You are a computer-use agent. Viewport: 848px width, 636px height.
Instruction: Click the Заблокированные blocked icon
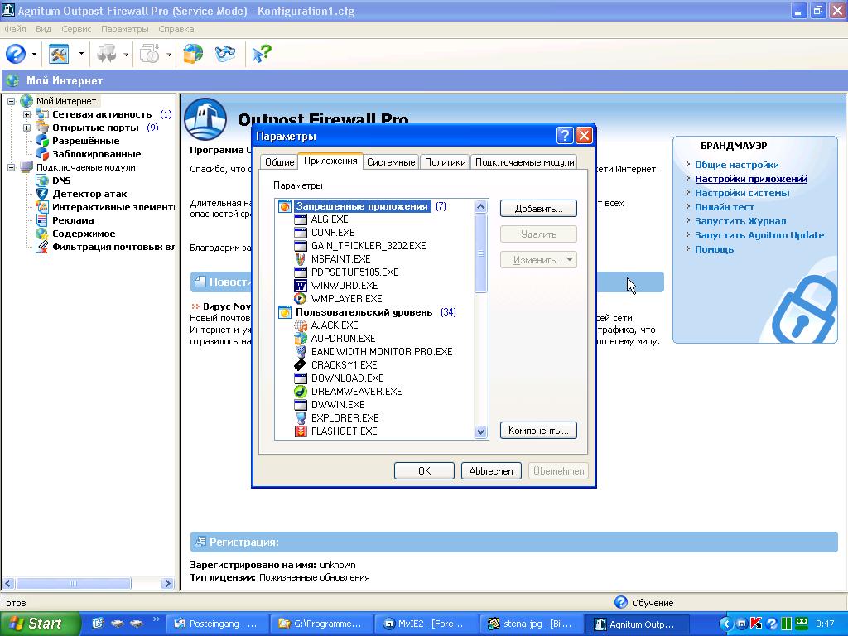coord(42,154)
